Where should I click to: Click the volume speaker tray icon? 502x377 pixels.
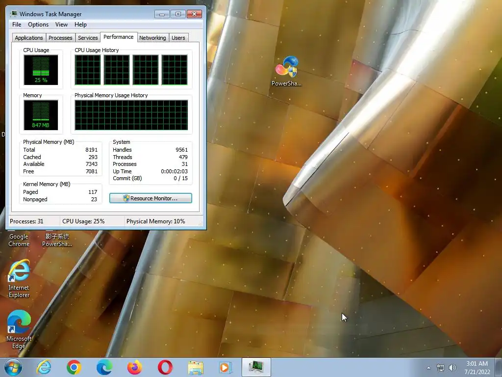point(452,368)
